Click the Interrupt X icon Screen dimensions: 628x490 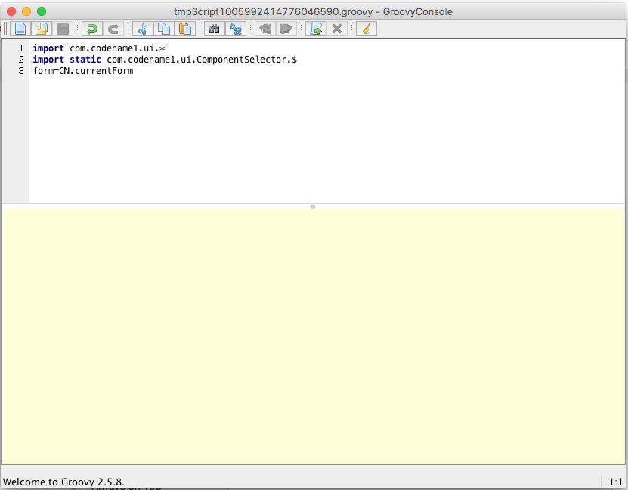[x=337, y=29]
